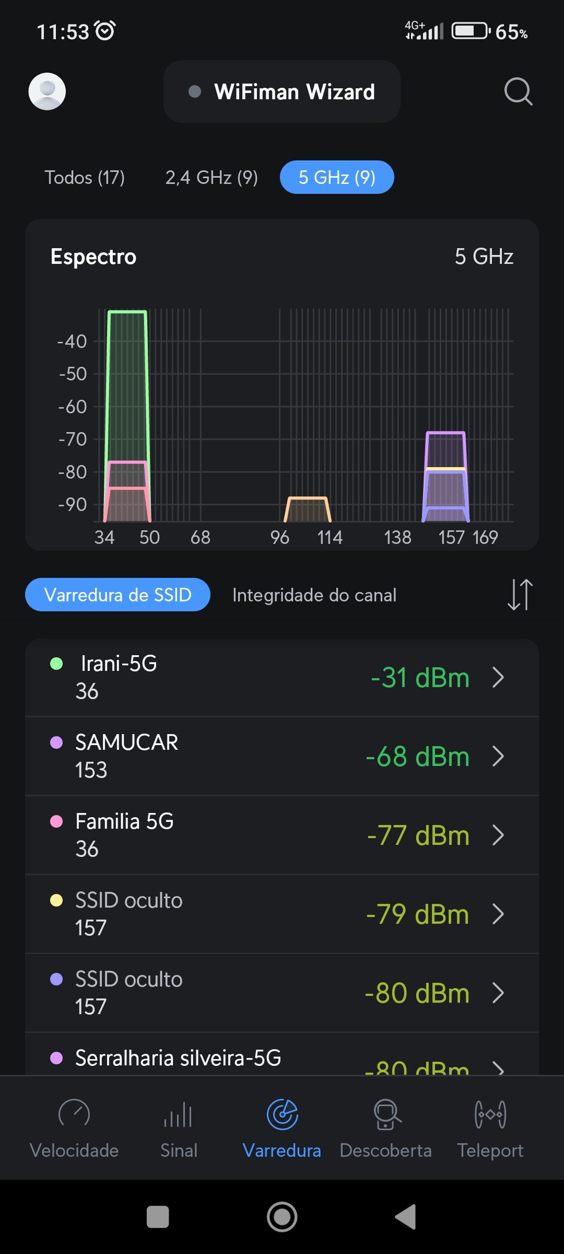
Task: Tap the sort order arrows icon
Action: coord(520,595)
